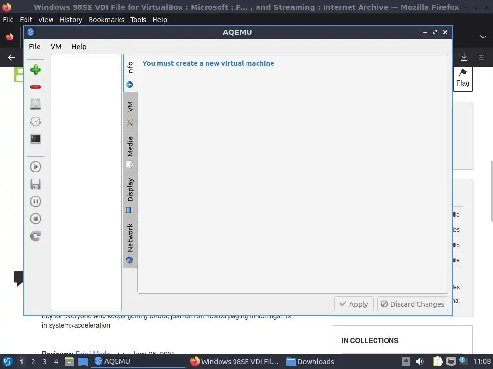This screenshot has width=493, height=369.
Task: Click the removable media tray icon
Action: (406, 361)
